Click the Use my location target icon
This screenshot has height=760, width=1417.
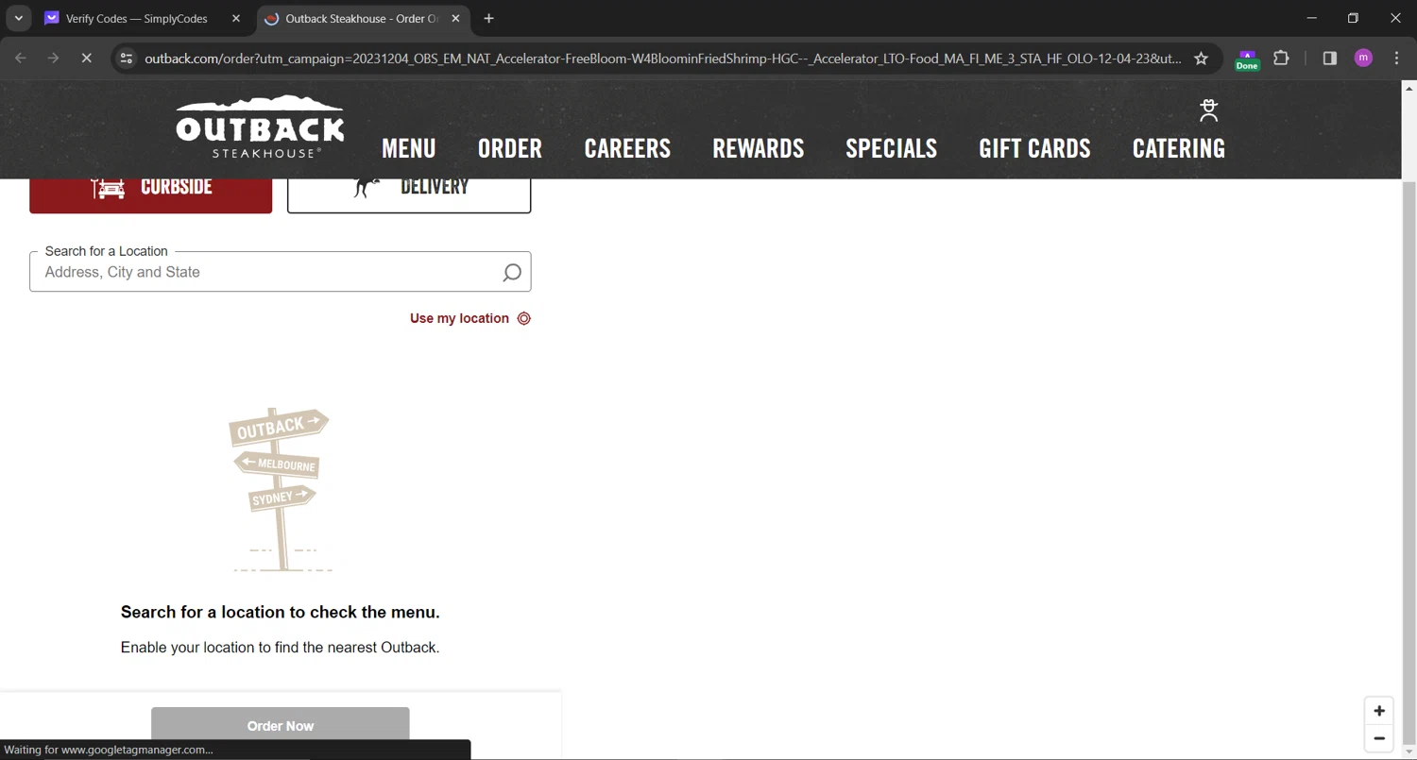(x=524, y=318)
